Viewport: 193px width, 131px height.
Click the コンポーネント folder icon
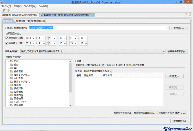pos(12,102)
